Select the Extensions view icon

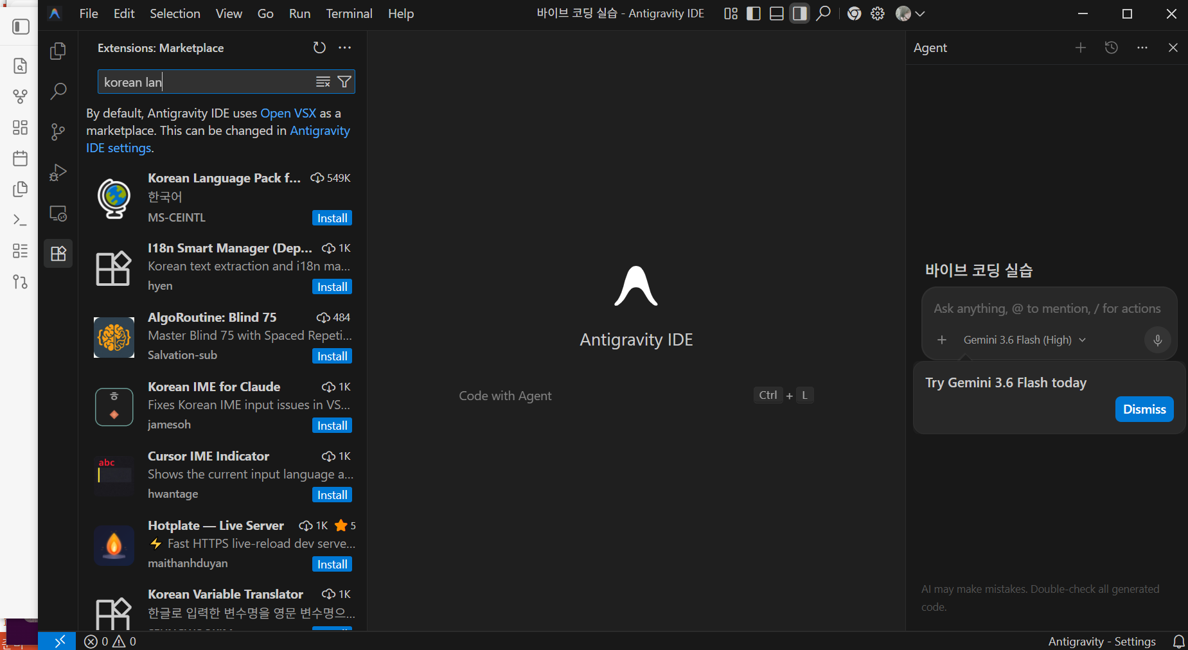(x=58, y=253)
